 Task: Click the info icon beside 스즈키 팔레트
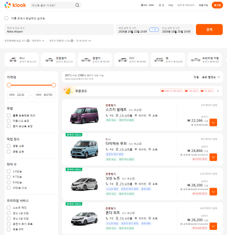140,110
